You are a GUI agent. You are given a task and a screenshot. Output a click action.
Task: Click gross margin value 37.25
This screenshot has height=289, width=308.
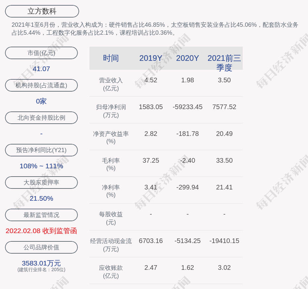pos(151,161)
